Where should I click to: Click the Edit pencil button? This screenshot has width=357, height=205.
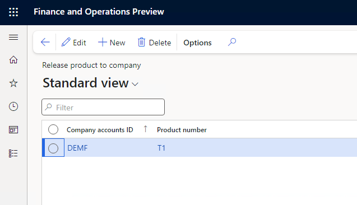point(74,43)
